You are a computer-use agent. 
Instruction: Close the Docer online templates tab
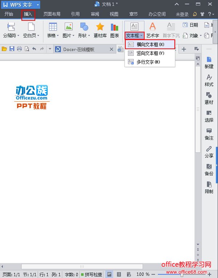[112, 49]
